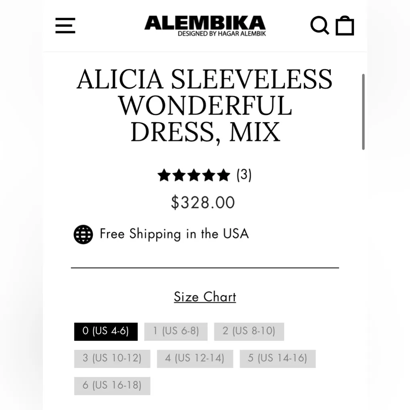Select size 0 (US 4-6)
Image resolution: width=410 pixels, height=410 pixels.
(106, 332)
